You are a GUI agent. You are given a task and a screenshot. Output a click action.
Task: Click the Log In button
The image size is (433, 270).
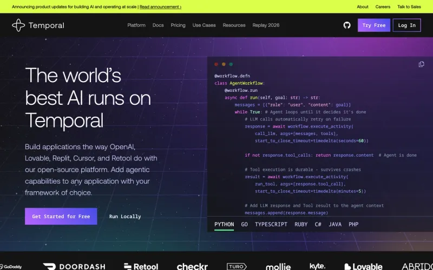(x=407, y=25)
